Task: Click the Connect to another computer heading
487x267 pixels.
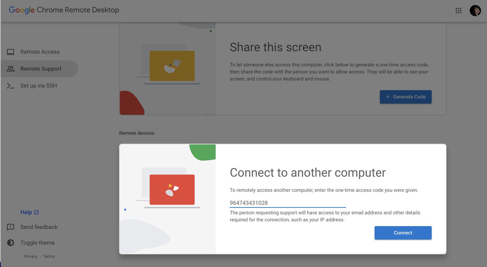Action: click(308, 172)
